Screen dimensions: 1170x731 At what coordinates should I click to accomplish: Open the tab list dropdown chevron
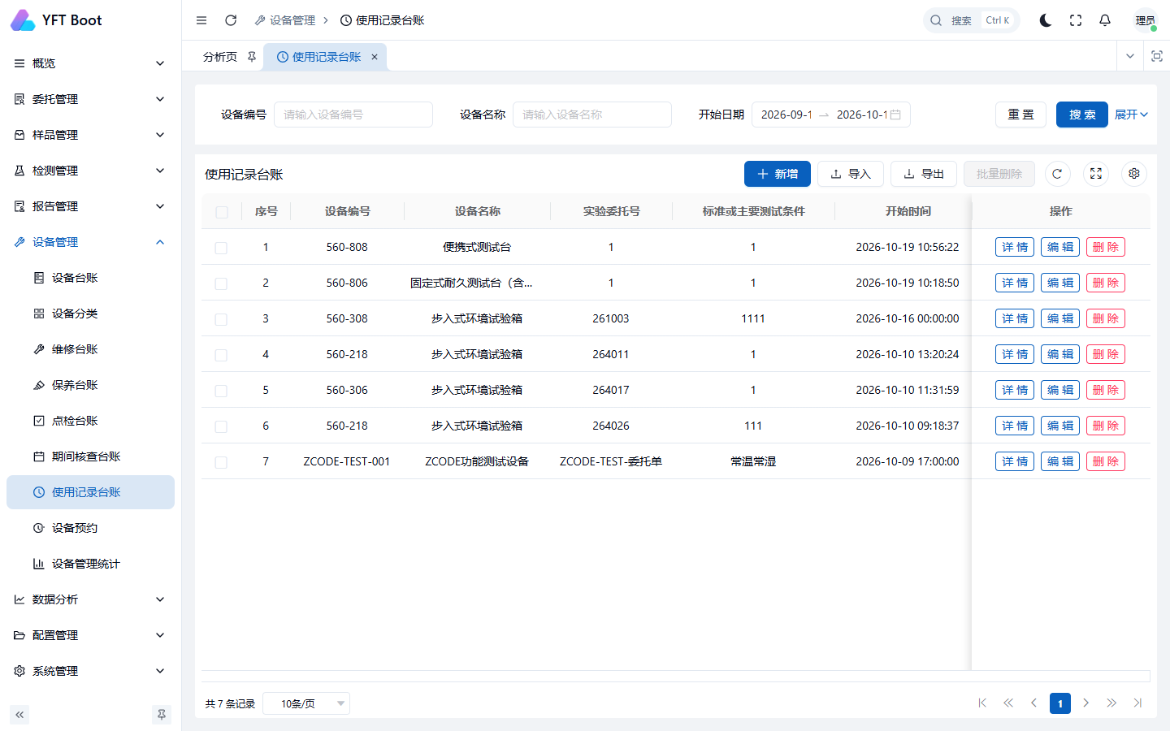tap(1130, 56)
